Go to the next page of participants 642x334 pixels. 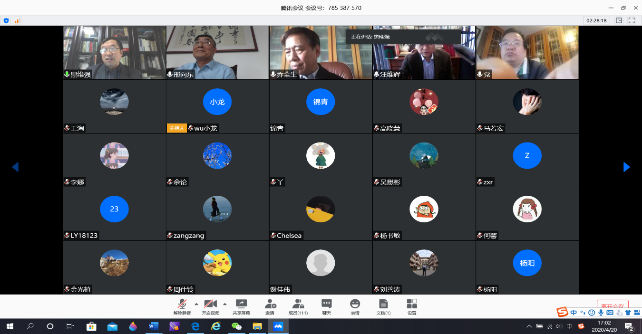pos(626,167)
